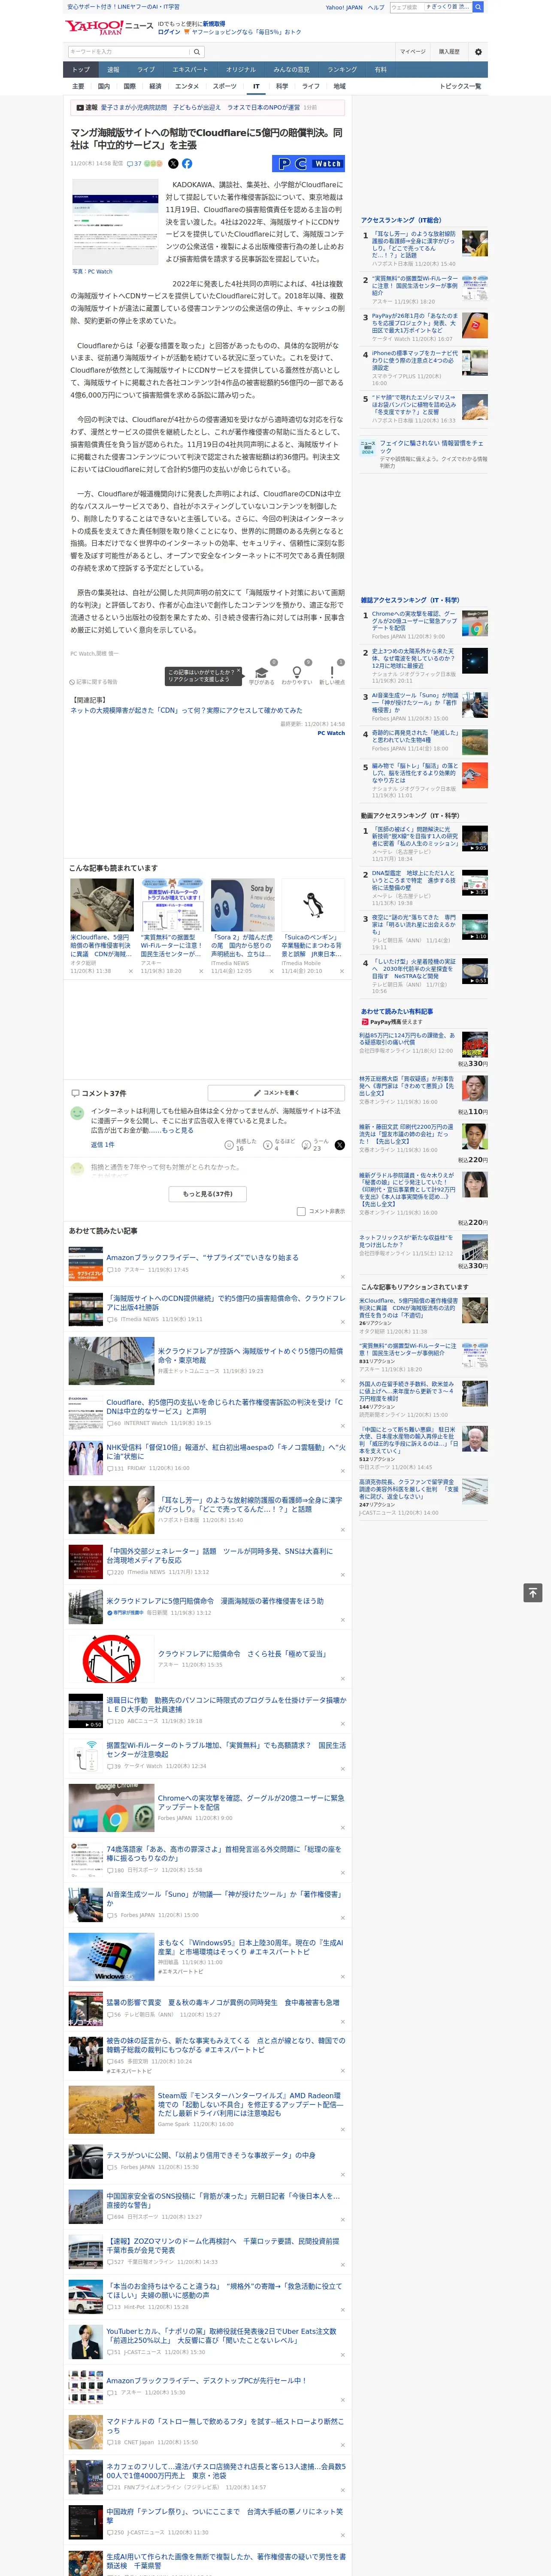Click the back-to-top arrow button
This screenshot has width=551, height=2576.
pyautogui.click(x=533, y=1593)
